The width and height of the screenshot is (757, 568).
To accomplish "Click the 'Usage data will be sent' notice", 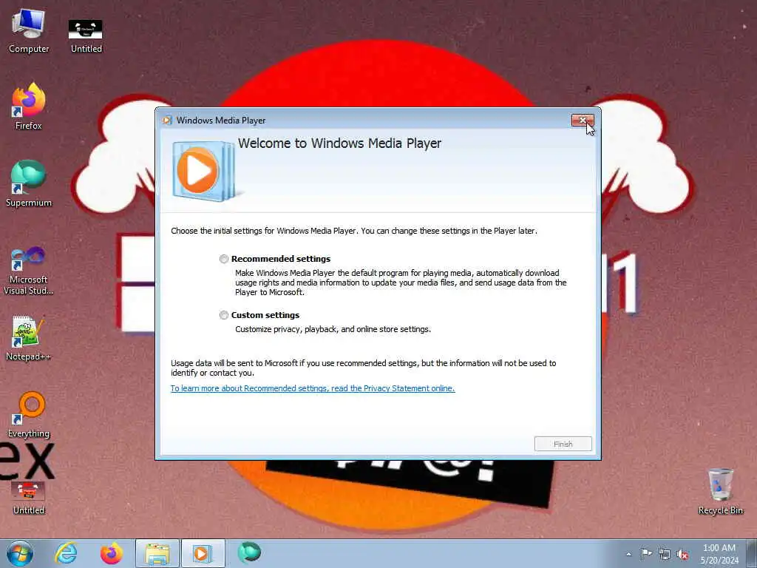I will pos(364,368).
